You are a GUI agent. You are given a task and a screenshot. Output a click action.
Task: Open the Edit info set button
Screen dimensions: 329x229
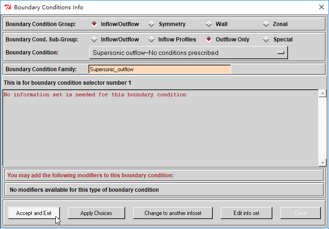tap(247, 213)
